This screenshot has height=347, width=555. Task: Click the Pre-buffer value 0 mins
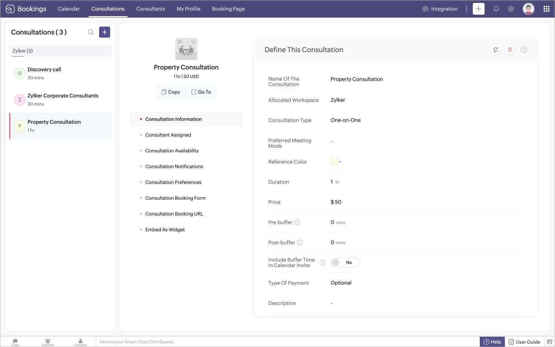tap(338, 222)
